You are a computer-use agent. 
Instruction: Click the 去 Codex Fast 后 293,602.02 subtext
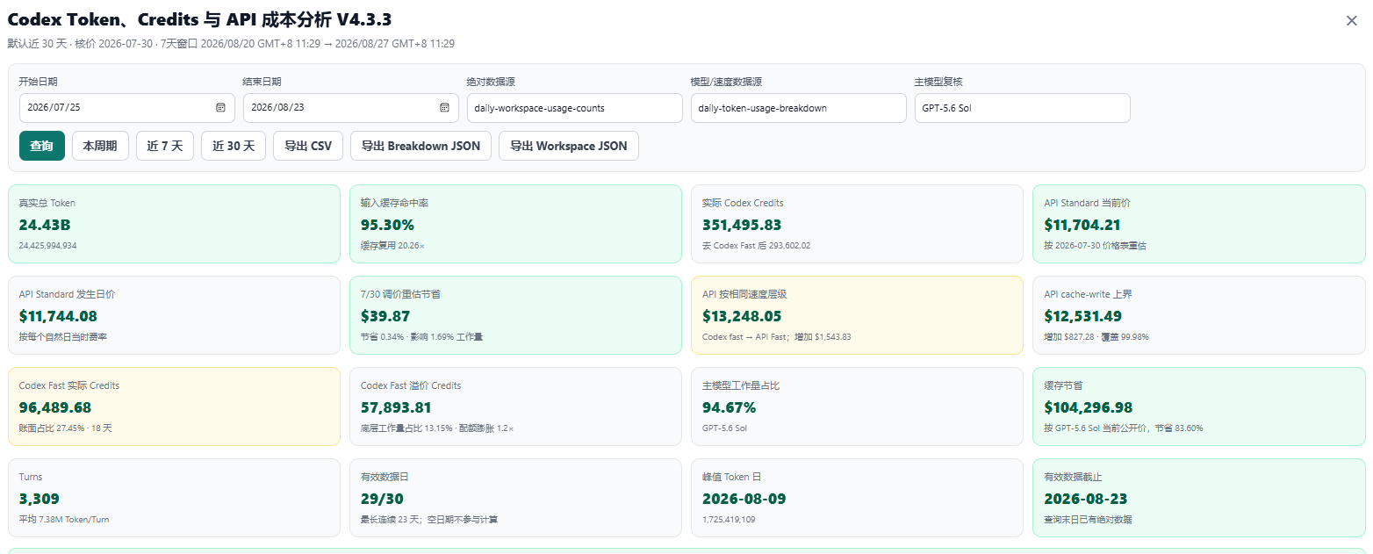pos(757,246)
